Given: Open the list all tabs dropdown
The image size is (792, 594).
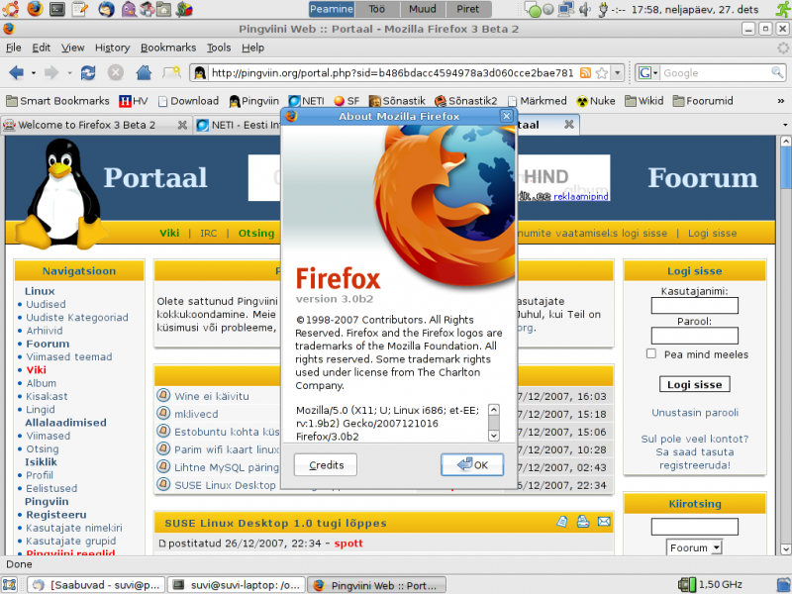Looking at the screenshot, I should point(785,125).
